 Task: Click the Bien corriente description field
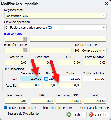[x=68, y=39]
